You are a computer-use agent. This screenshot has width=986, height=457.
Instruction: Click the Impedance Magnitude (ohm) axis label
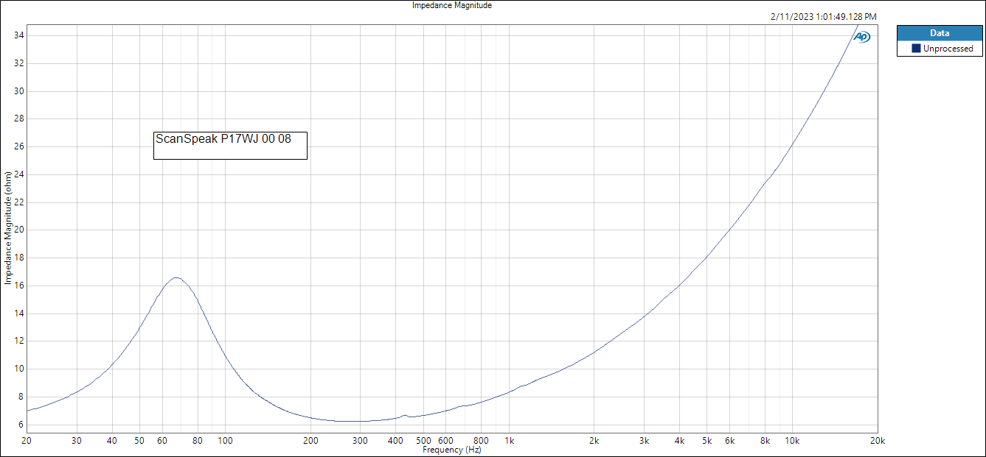(8, 228)
